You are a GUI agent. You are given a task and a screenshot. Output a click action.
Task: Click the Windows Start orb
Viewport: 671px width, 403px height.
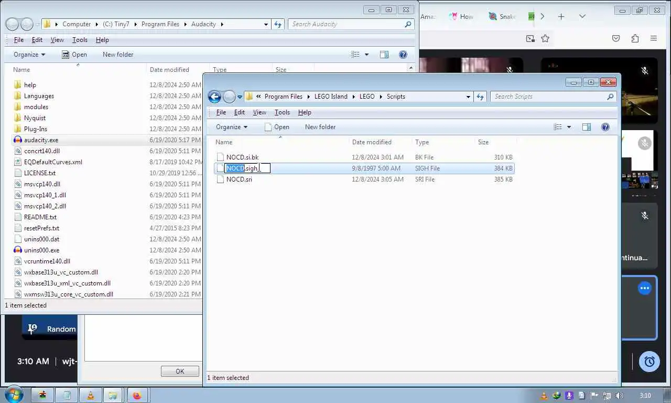[13, 395]
